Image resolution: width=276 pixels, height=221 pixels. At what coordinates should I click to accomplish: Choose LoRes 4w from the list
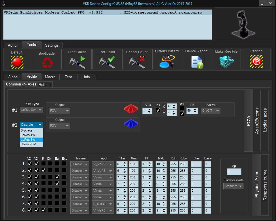[x=31, y=135]
